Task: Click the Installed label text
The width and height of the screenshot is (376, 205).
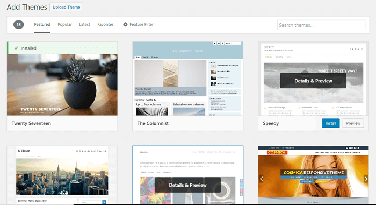Action: [28, 48]
